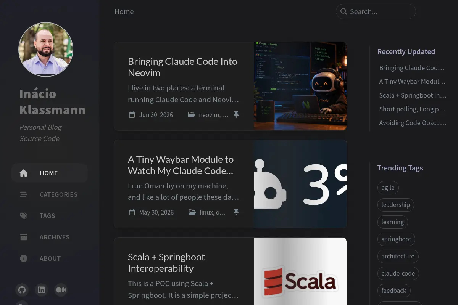
Task: Click excerpt 'I live in two places'
Action: pos(184,94)
